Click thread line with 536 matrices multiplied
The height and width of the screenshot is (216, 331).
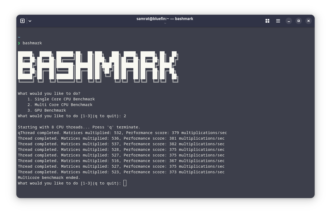click(121, 138)
